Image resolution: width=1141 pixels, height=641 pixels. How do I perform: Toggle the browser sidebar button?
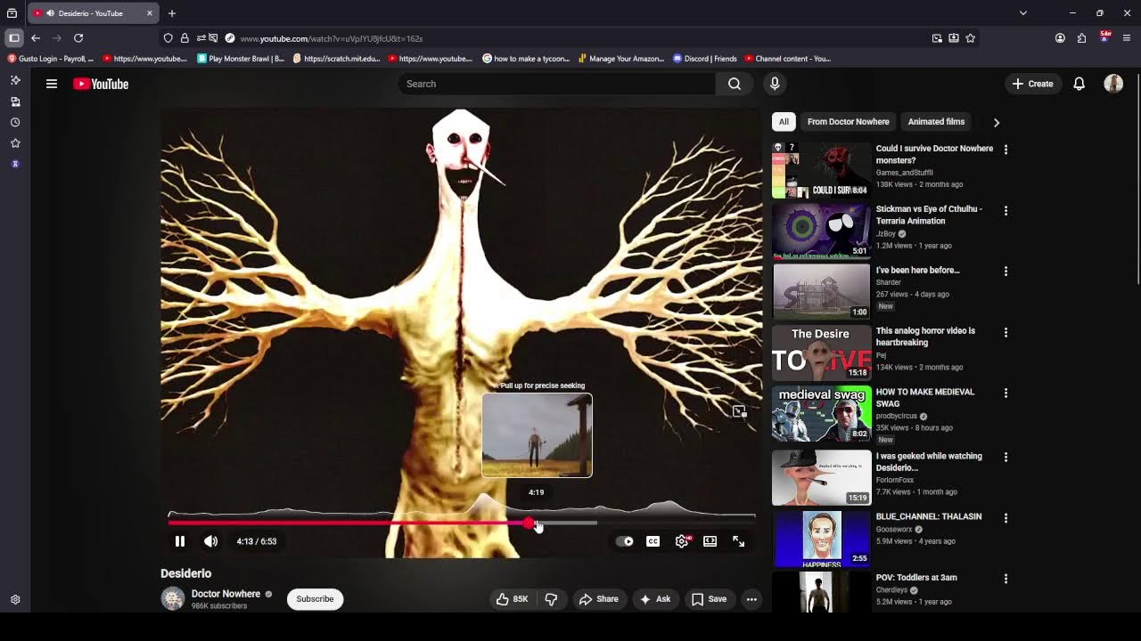coord(13,38)
